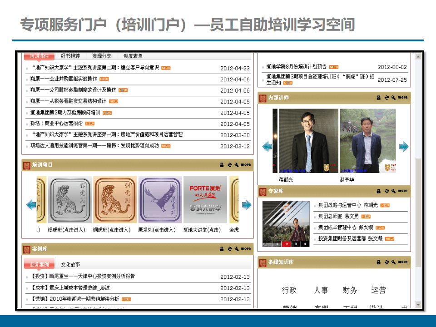
Task: Open 银虎班 silver tiger thumbnail
Action: (70, 199)
